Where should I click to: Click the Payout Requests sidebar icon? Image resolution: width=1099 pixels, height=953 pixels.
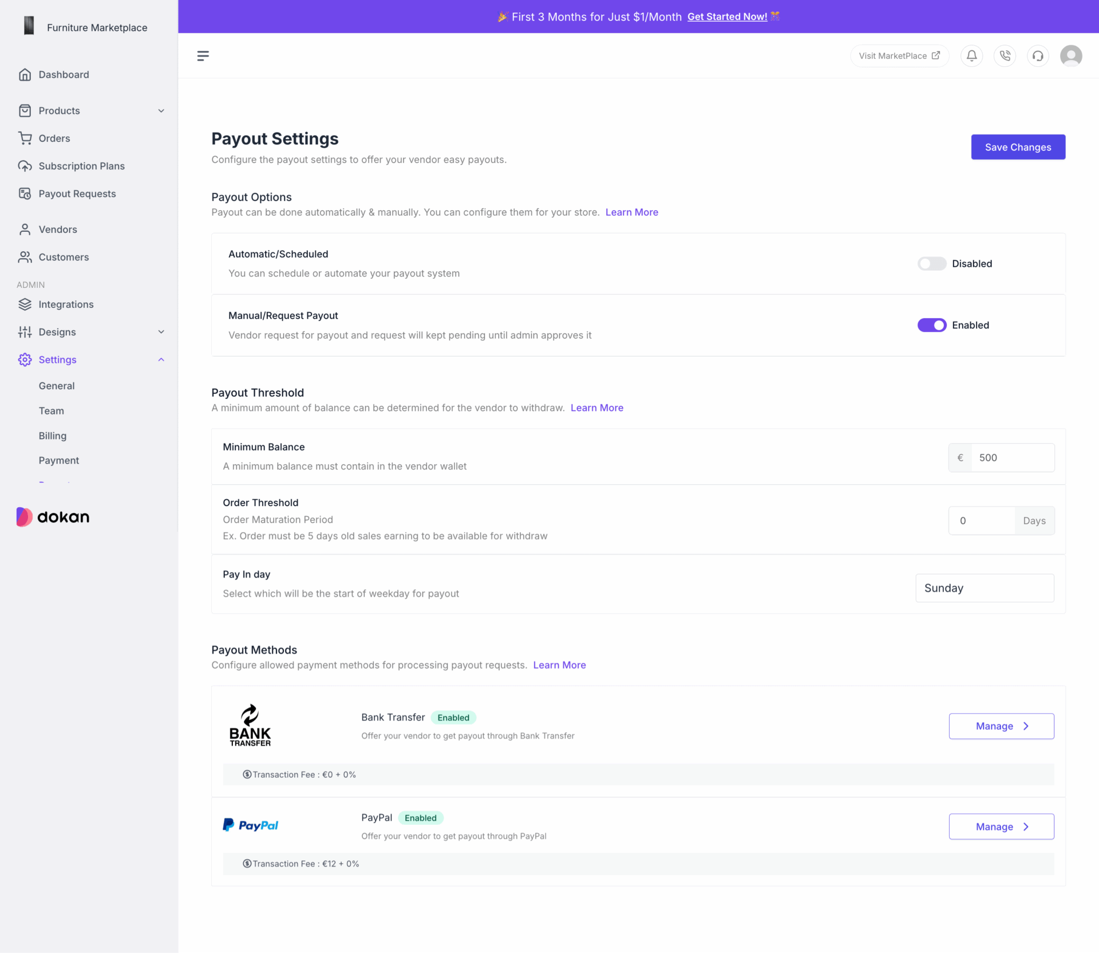[x=25, y=193]
